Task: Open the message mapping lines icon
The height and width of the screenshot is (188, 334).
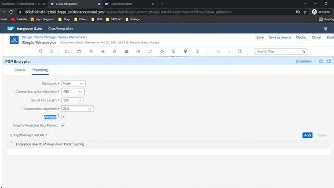Action: click(x=126, y=51)
